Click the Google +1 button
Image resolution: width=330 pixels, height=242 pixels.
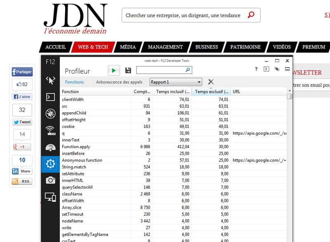(22, 147)
